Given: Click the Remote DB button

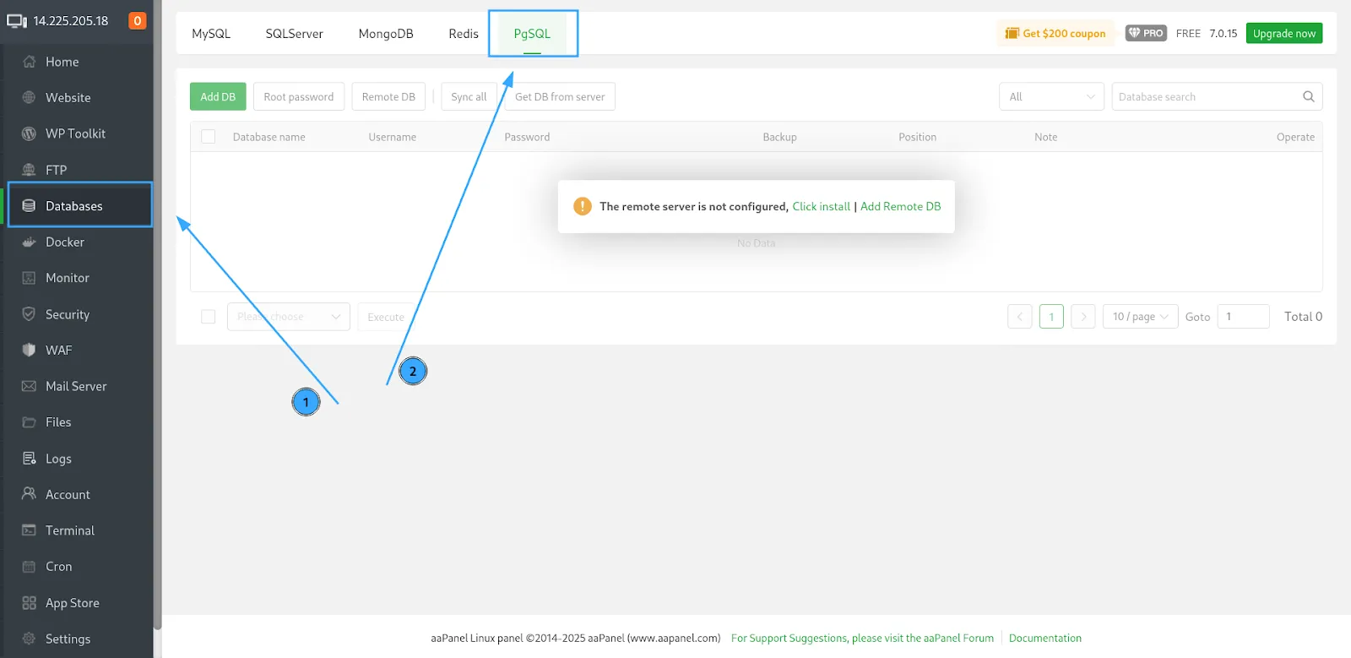Looking at the screenshot, I should pyautogui.click(x=388, y=96).
